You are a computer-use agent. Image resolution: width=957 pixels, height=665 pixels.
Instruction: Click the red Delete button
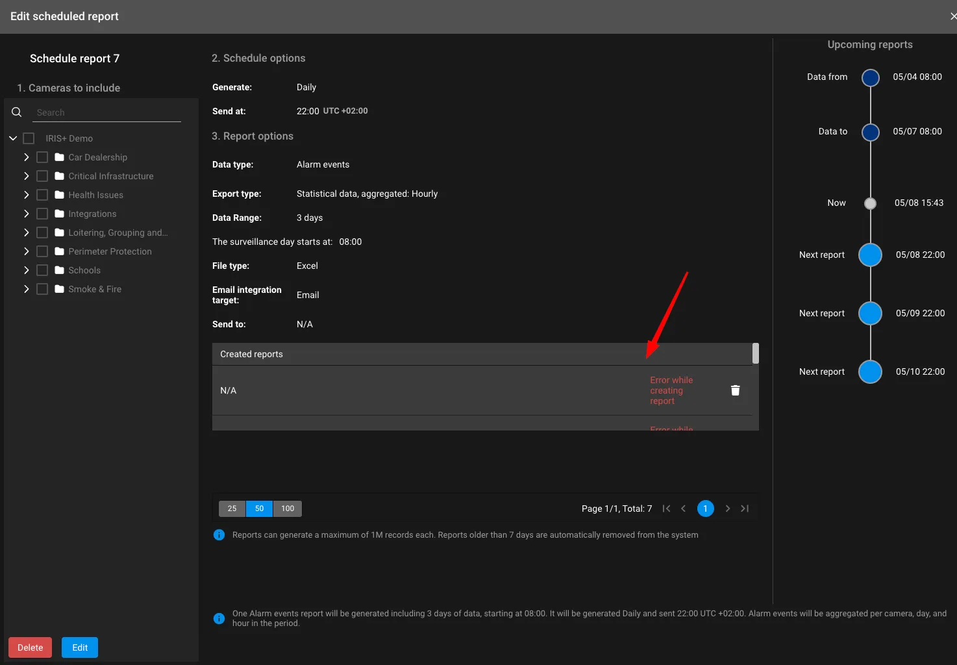tap(30, 647)
